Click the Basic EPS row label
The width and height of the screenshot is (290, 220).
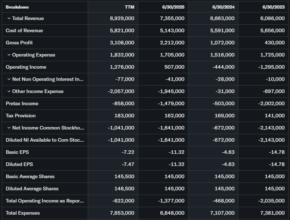pyautogui.click(x=17, y=152)
